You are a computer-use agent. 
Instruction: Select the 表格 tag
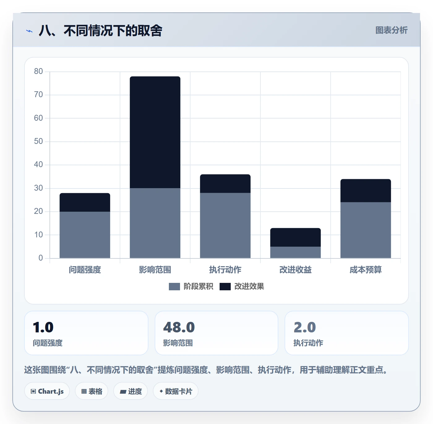pyautogui.click(x=92, y=391)
